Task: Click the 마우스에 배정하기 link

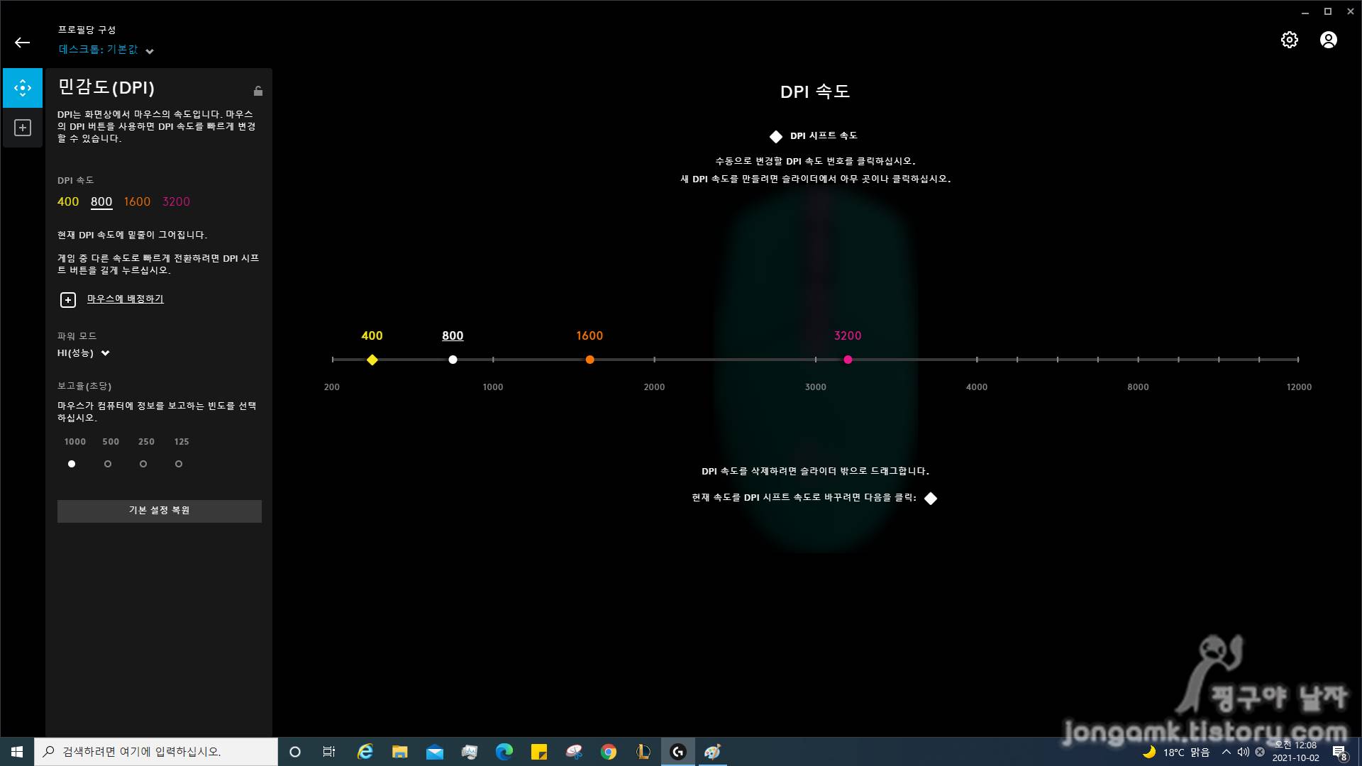Action: 125,299
